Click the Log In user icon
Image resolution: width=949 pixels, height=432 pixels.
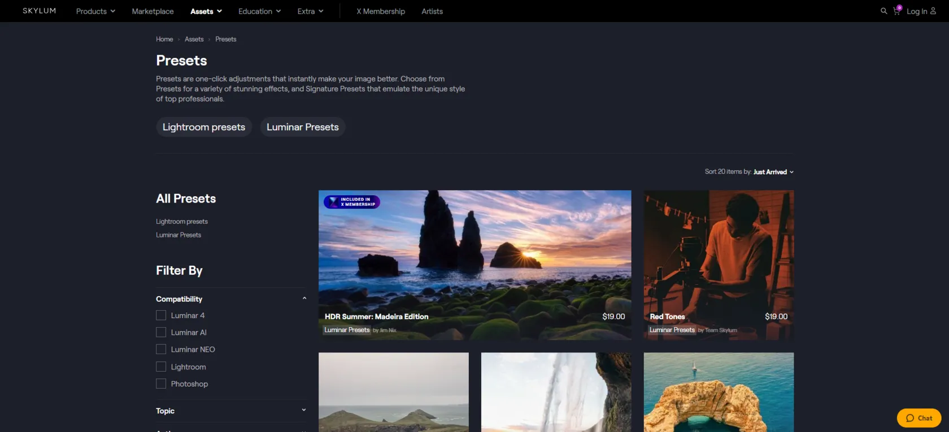point(933,11)
